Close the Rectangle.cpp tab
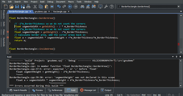The height and width of the screenshot is (96, 183). [69, 11]
